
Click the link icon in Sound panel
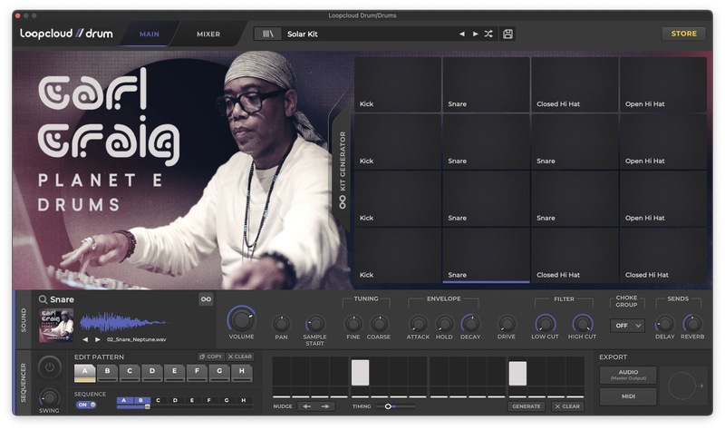click(206, 299)
